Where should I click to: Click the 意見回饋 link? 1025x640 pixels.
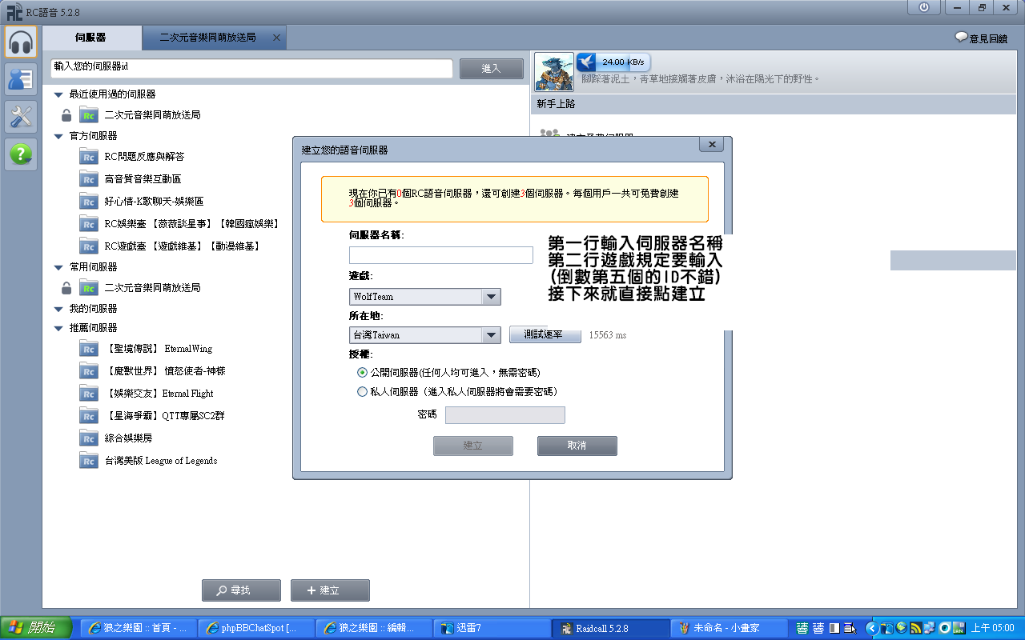coord(988,38)
